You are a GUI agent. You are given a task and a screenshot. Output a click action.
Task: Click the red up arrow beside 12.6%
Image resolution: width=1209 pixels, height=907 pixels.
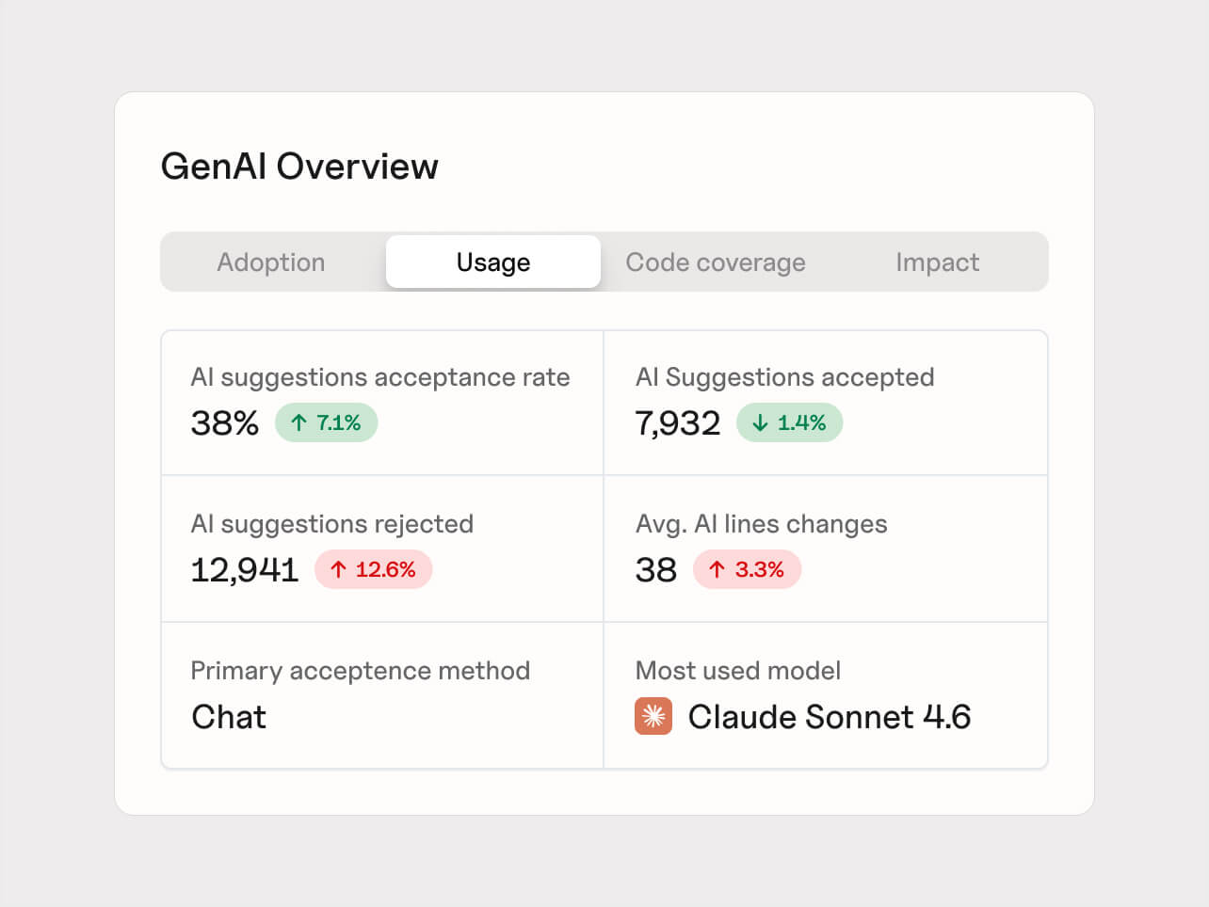pos(339,570)
